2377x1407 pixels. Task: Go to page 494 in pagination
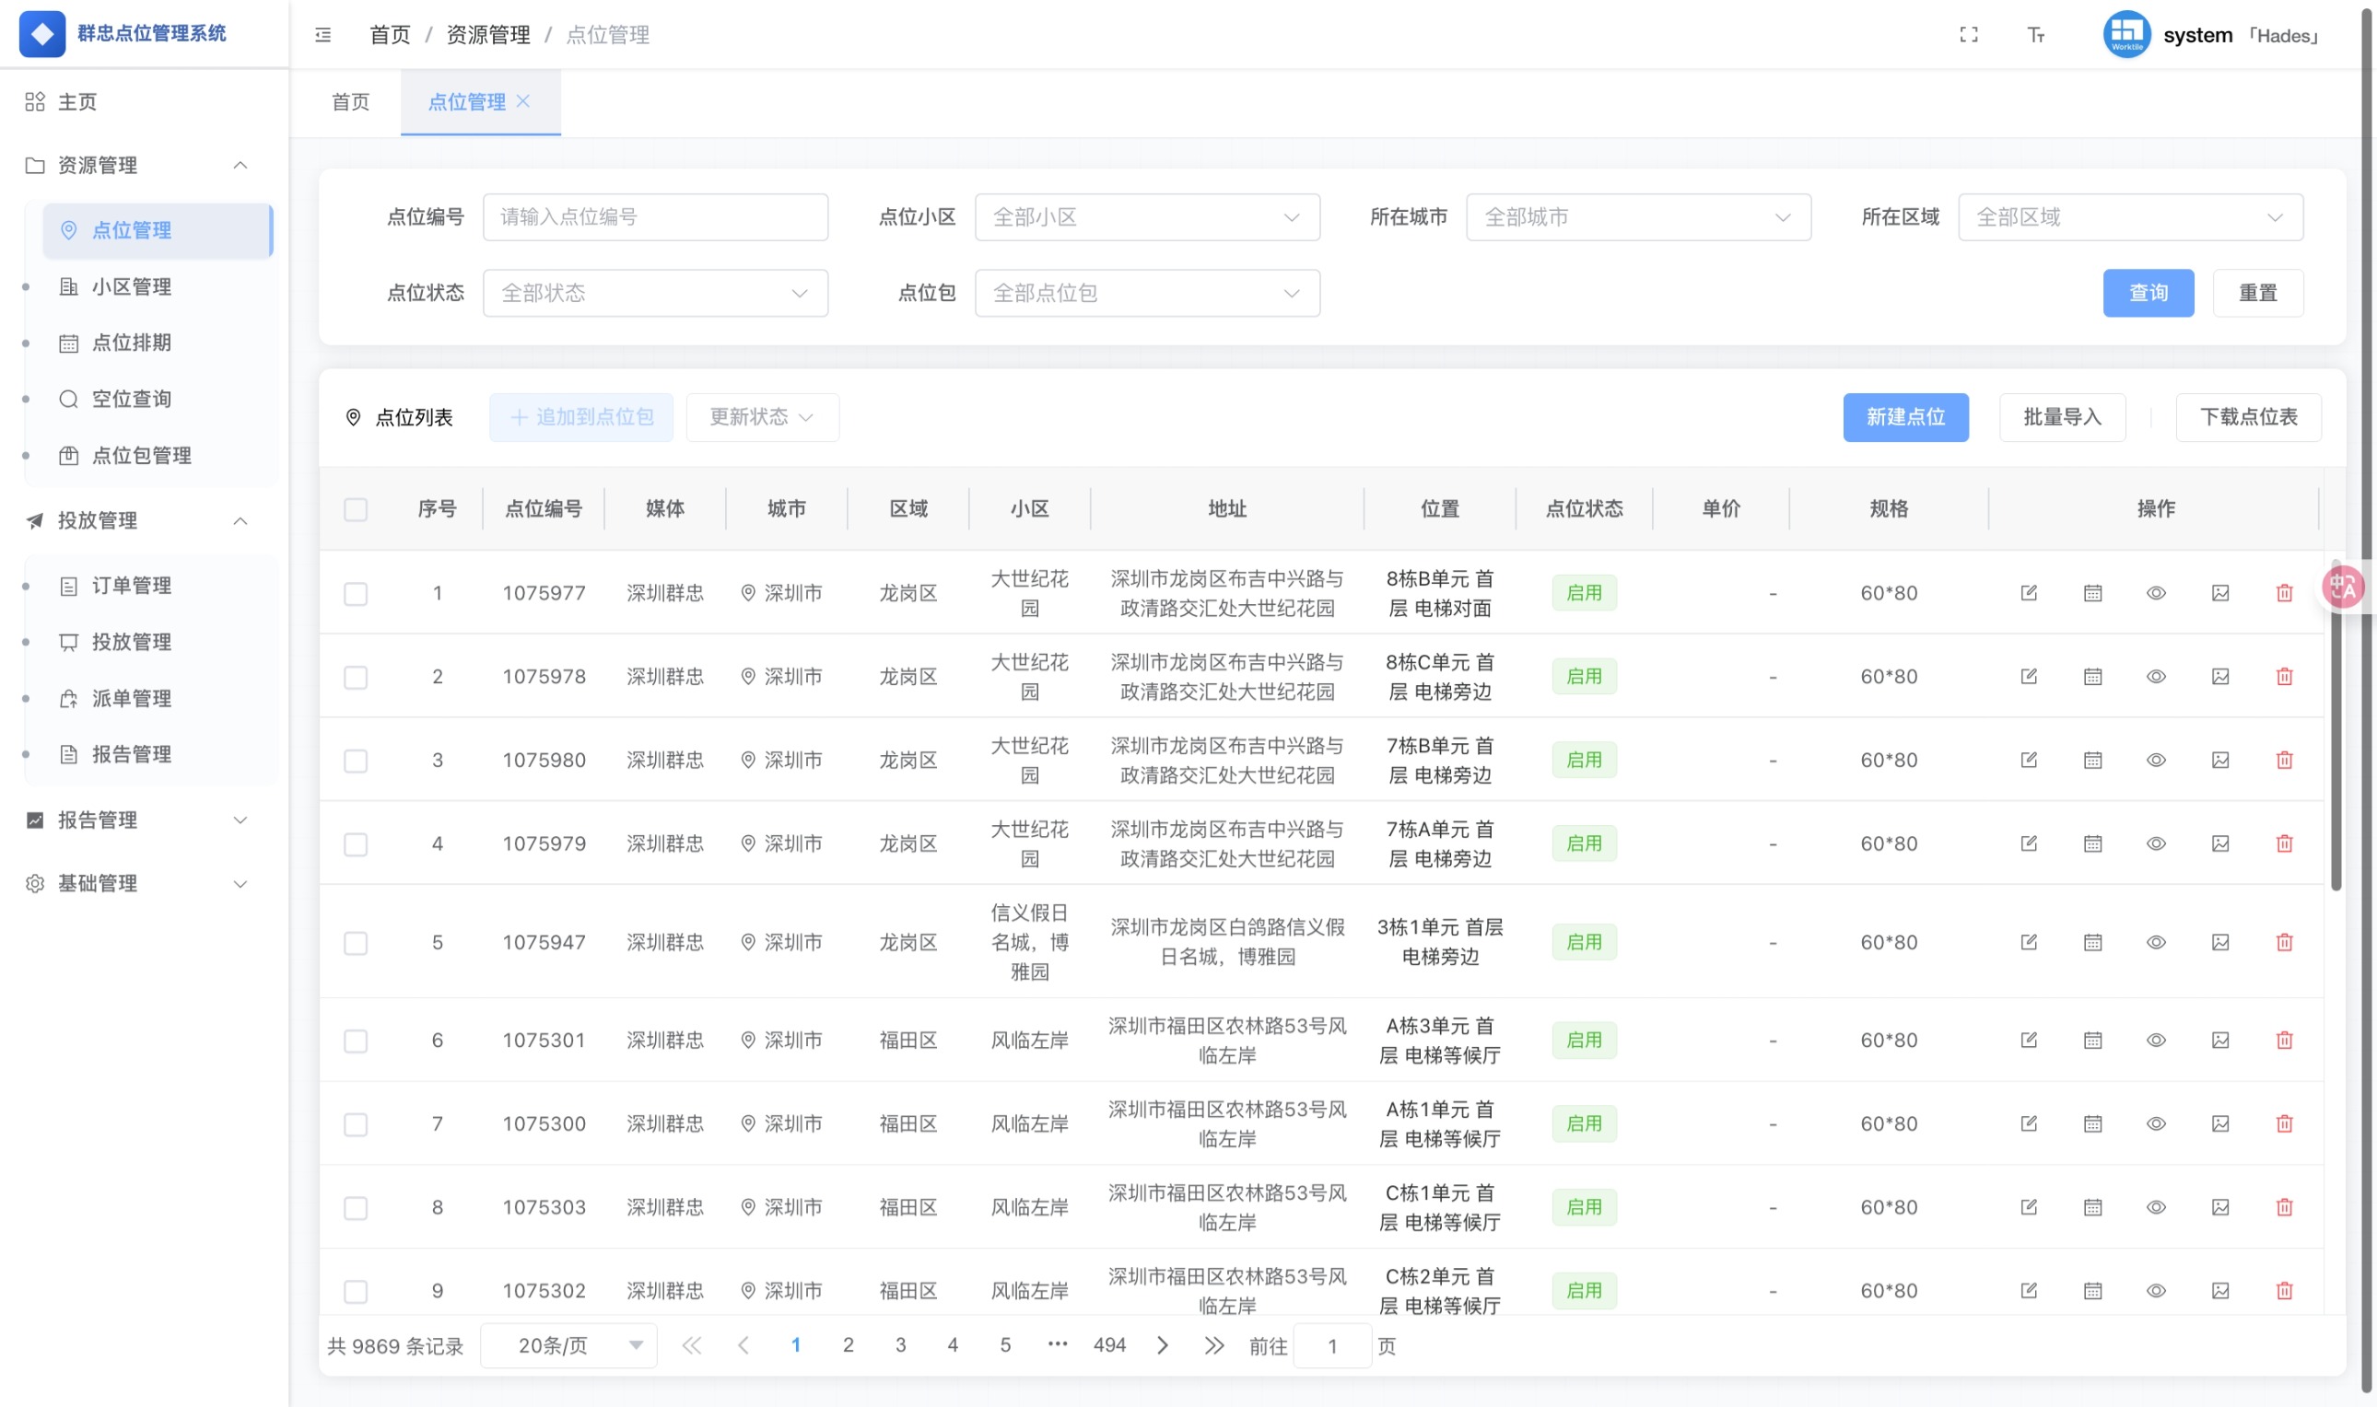(x=1109, y=1344)
